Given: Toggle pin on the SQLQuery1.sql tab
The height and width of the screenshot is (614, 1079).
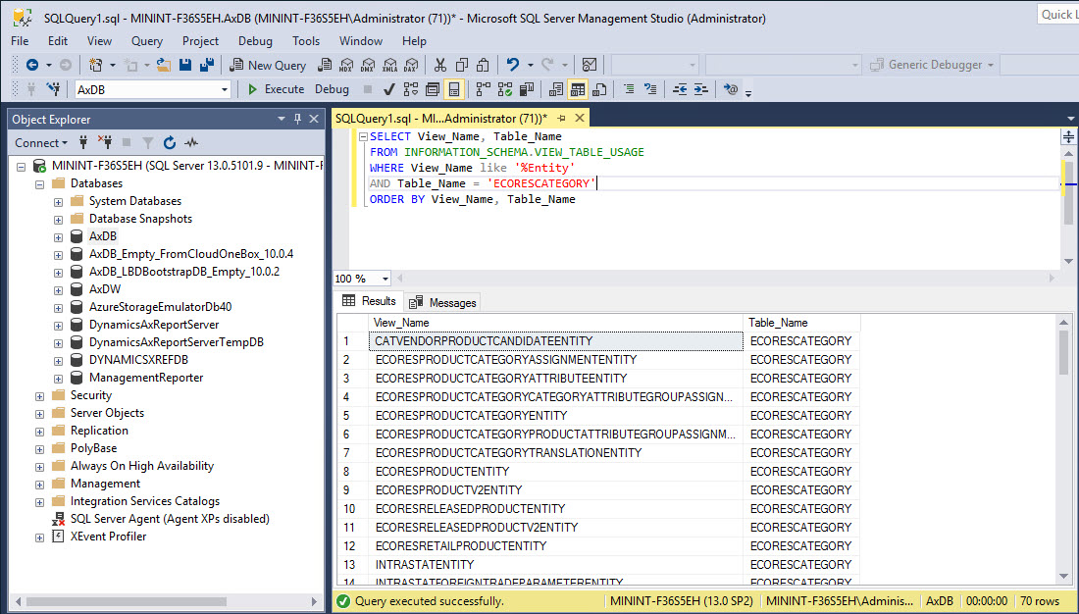Looking at the screenshot, I should coord(561,119).
